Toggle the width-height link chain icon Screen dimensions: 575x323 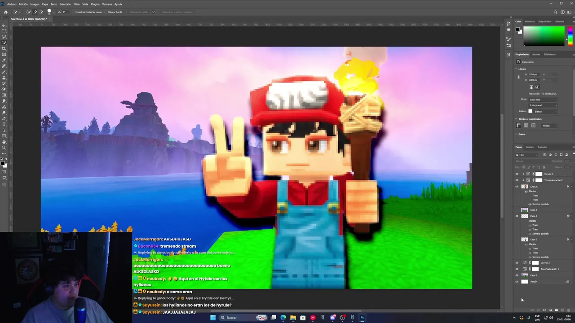click(518, 77)
